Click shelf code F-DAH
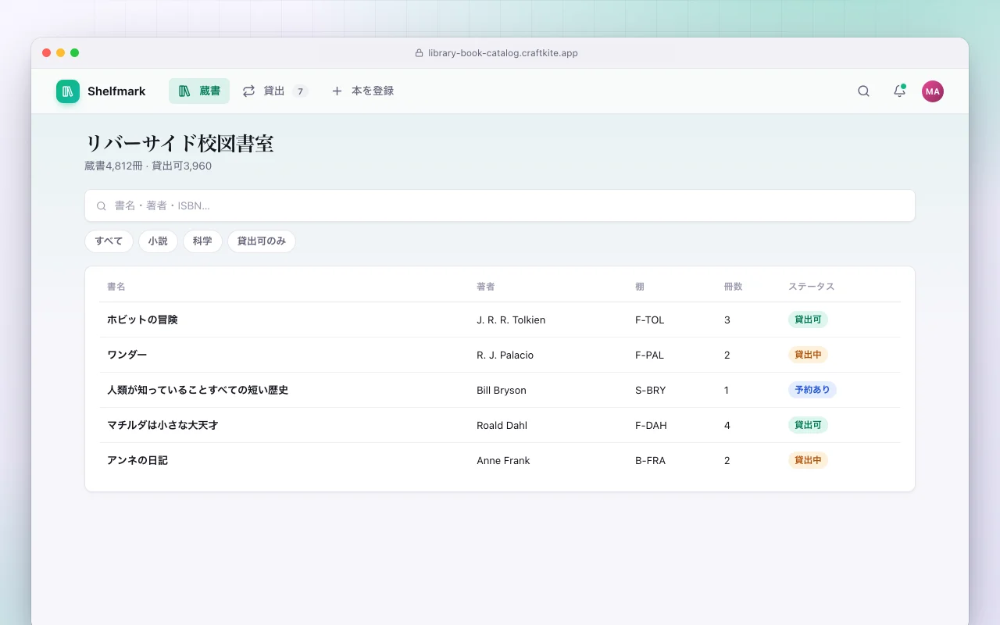 [x=651, y=426]
